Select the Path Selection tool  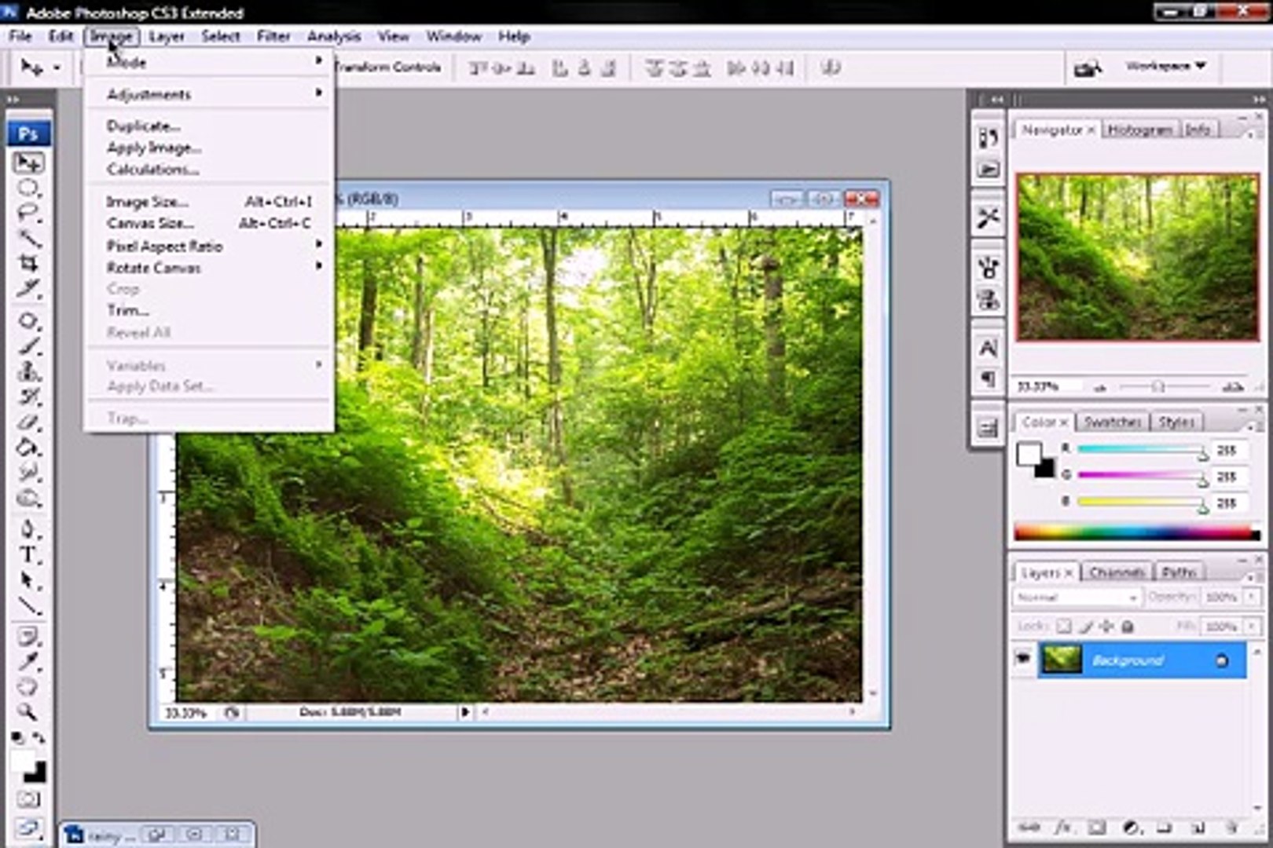(x=28, y=581)
